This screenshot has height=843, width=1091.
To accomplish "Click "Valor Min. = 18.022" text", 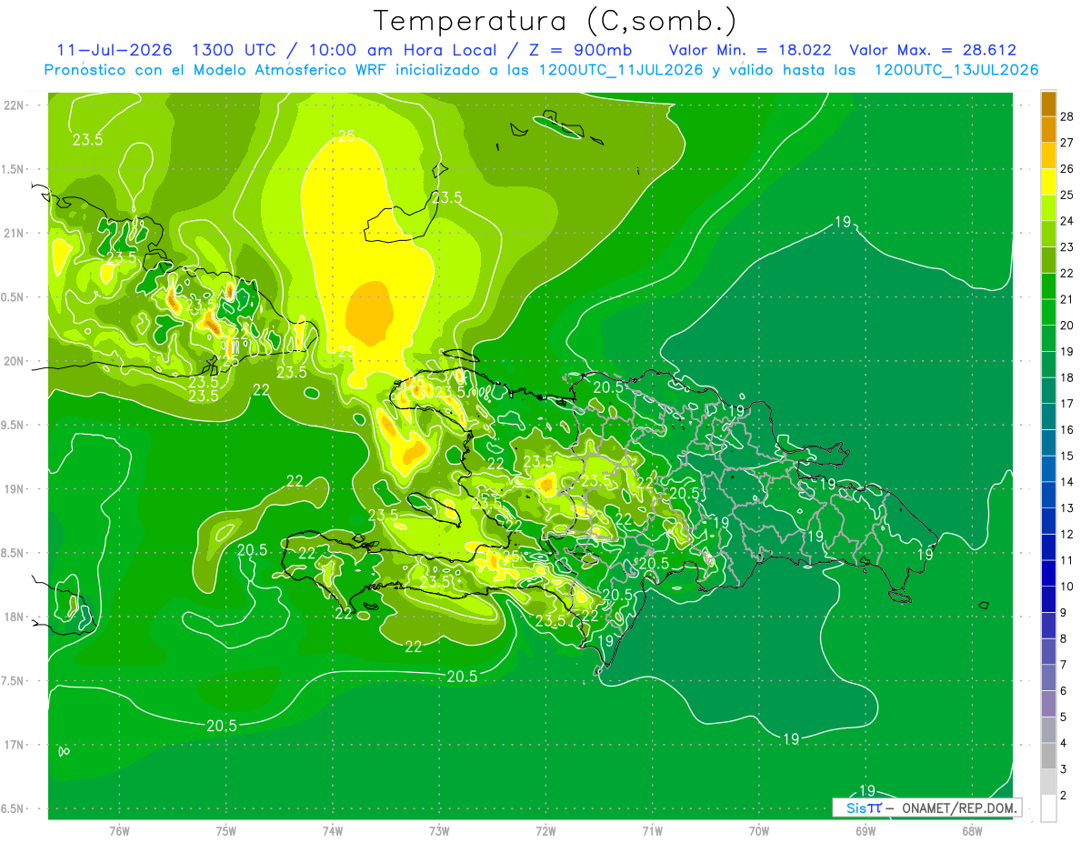I will point(750,50).
